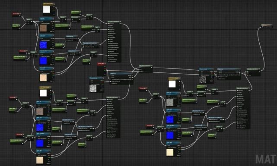This screenshot has width=277, height=166.
Task: Select the red-headed black node in the graph center
Action: (x=102, y=69)
